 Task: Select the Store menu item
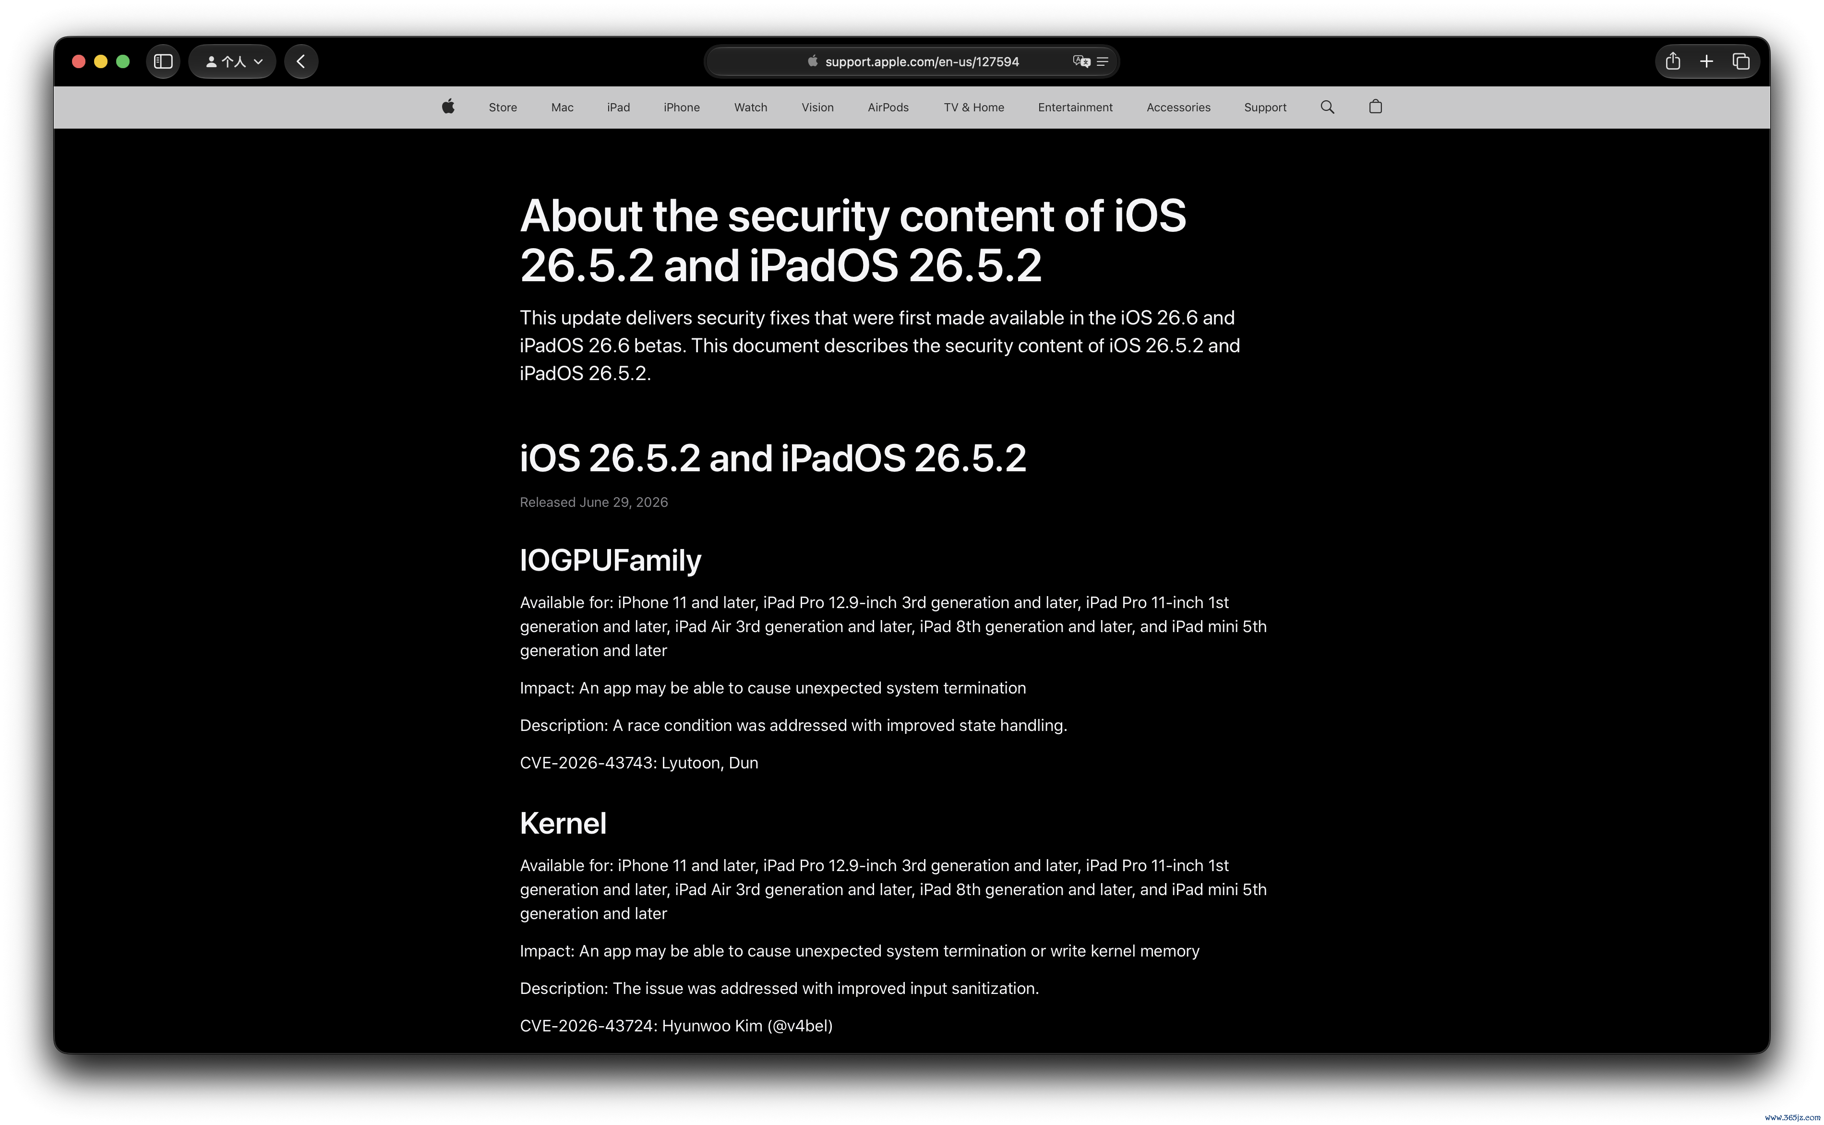point(503,108)
